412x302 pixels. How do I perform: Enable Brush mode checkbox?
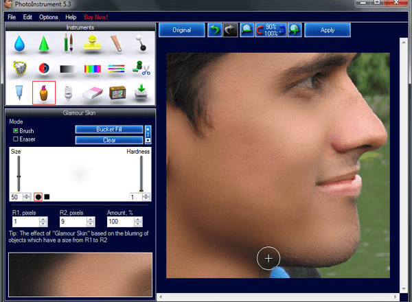pyautogui.click(x=16, y=130)
